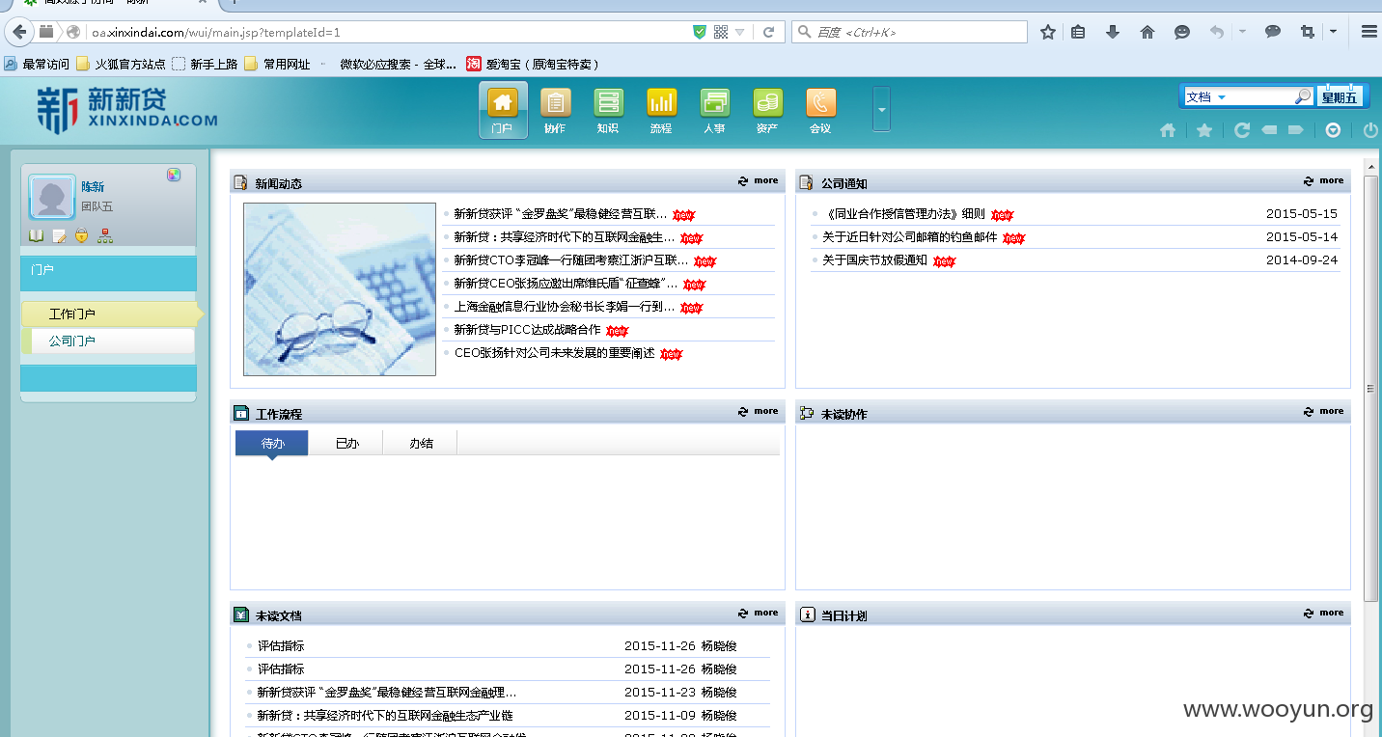
Task: Bookmark this page with star icon
Action: pyautogui.click(x=1048, y=32)
